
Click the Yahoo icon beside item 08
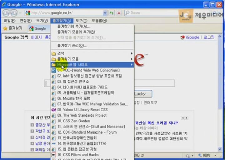(53, 110)
